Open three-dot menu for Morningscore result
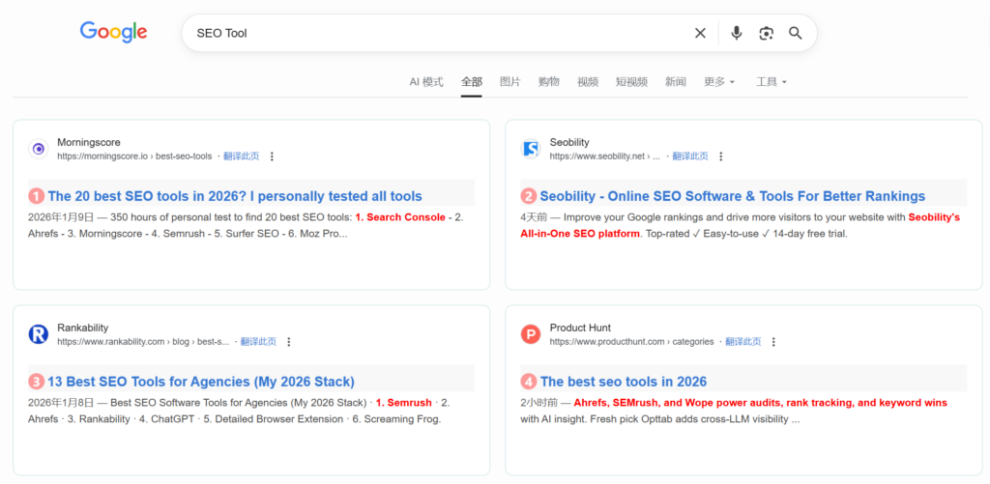990x484 pixels. (x=272, y=157)
